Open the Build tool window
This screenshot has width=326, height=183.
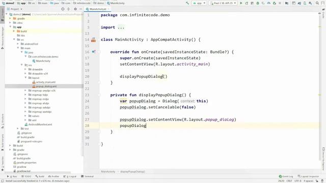pos(40,176)
